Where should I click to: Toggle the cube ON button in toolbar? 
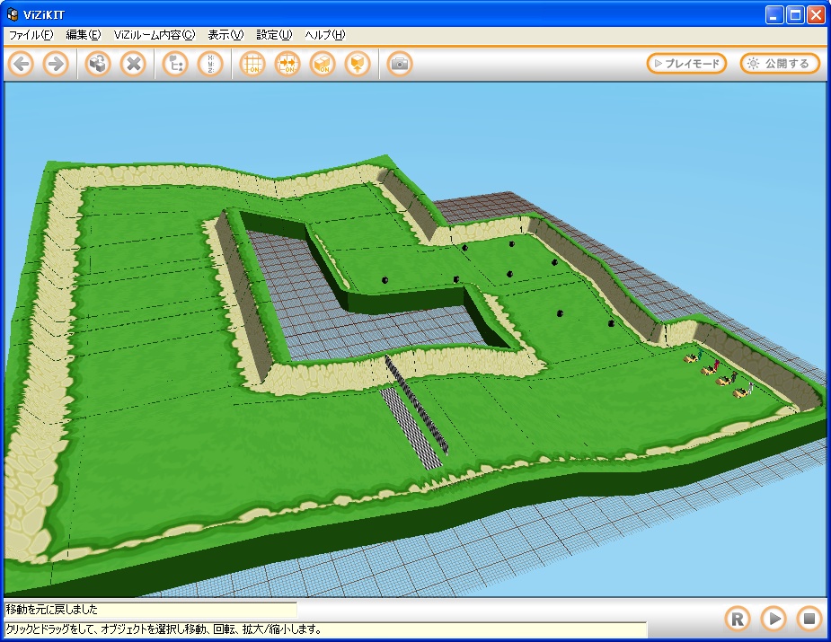[323, 64]
